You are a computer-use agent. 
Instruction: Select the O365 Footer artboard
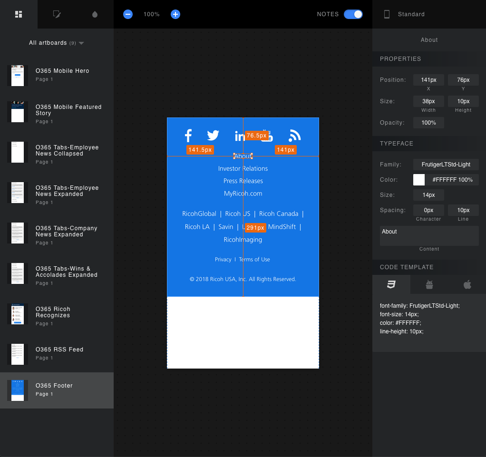pyautogui.click(x=57, y=390)
